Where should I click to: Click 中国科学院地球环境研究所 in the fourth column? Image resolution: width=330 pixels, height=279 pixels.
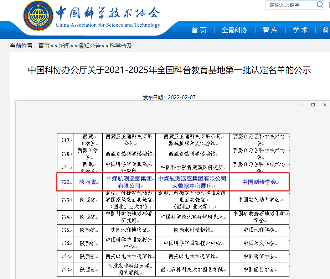tap(192, 217)
